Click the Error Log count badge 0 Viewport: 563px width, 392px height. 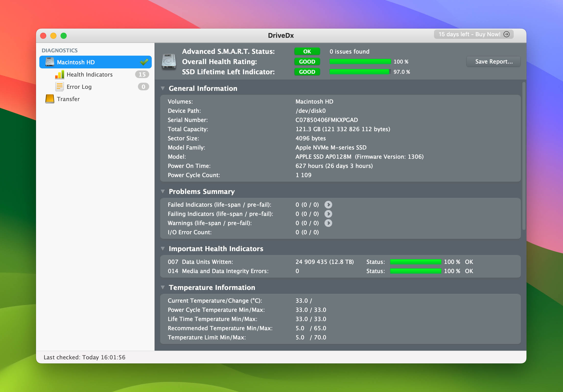[x=143, y=87]
